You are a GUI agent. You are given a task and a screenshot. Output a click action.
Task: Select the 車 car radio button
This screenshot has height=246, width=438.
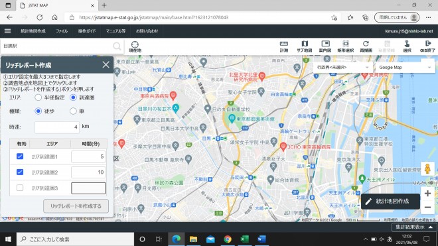(73, 111)
